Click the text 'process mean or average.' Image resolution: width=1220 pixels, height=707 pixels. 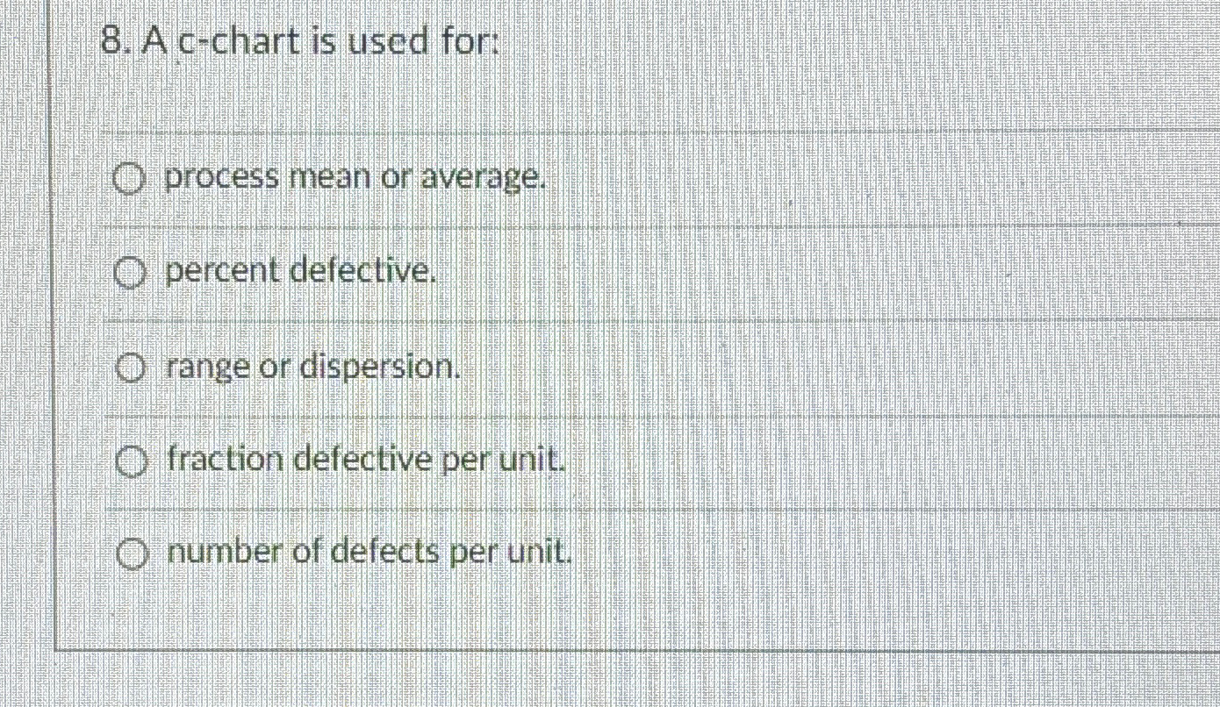357,179
